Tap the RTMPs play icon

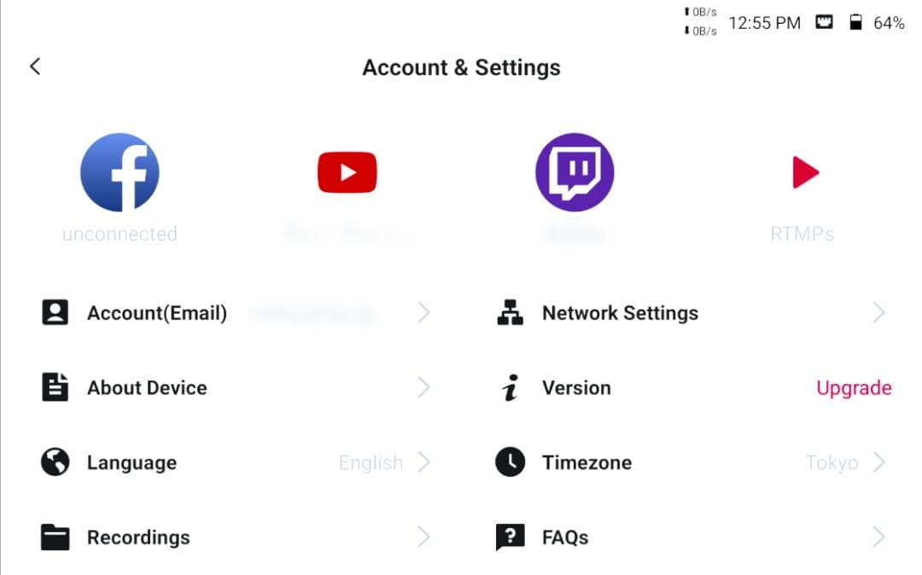pos(804,172)
